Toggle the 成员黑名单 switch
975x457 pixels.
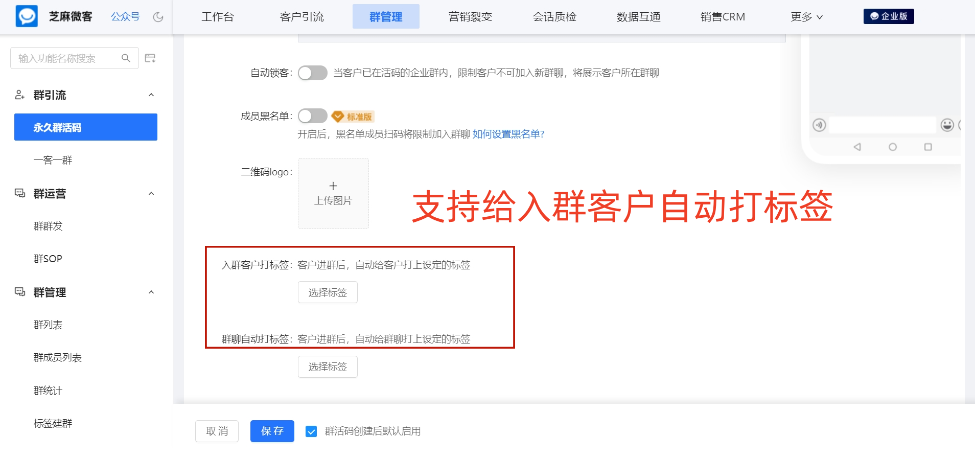tap(313, 116)
